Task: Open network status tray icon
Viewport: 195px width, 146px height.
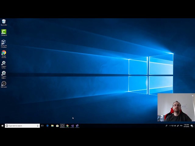Action: click(x=172, y=126)
